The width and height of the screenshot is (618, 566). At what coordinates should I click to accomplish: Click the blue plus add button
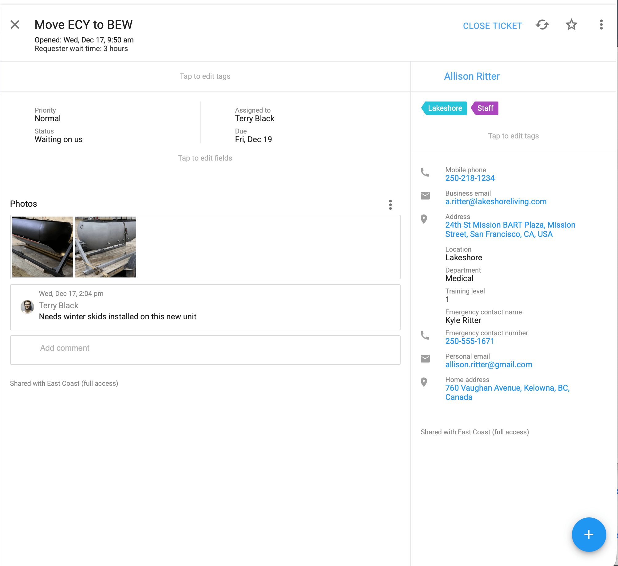coord(588,535)
